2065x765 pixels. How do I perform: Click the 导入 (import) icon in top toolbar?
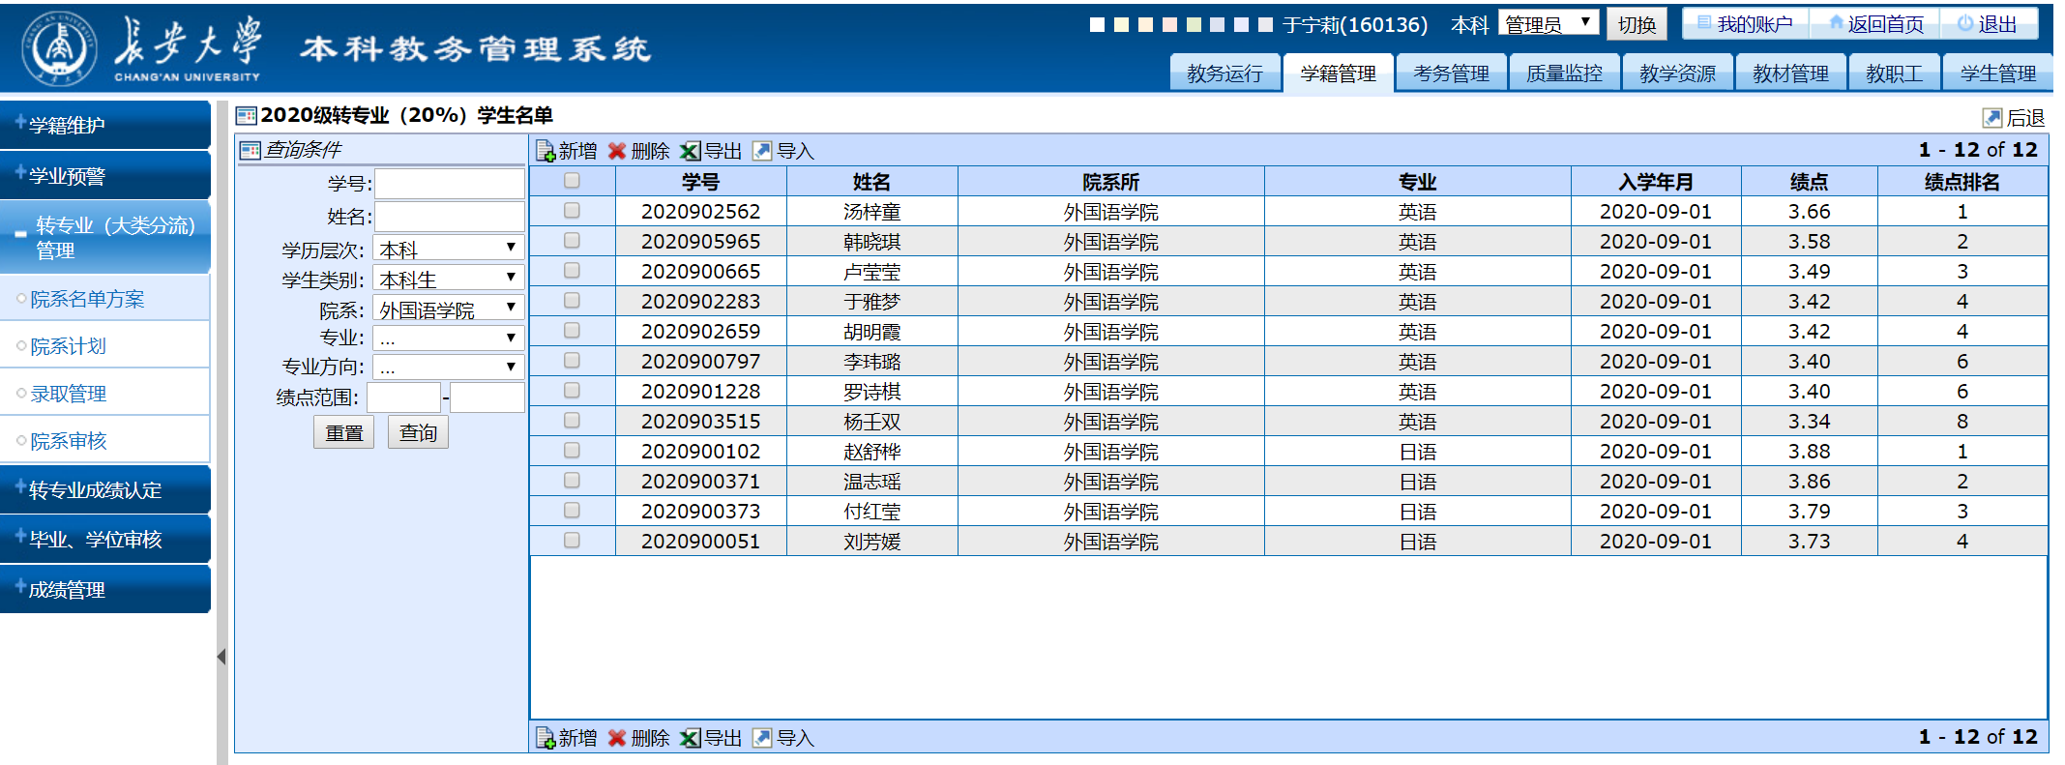[762, 152]
